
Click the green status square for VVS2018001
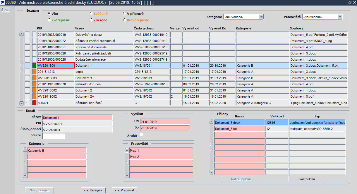tap(34, 66)
